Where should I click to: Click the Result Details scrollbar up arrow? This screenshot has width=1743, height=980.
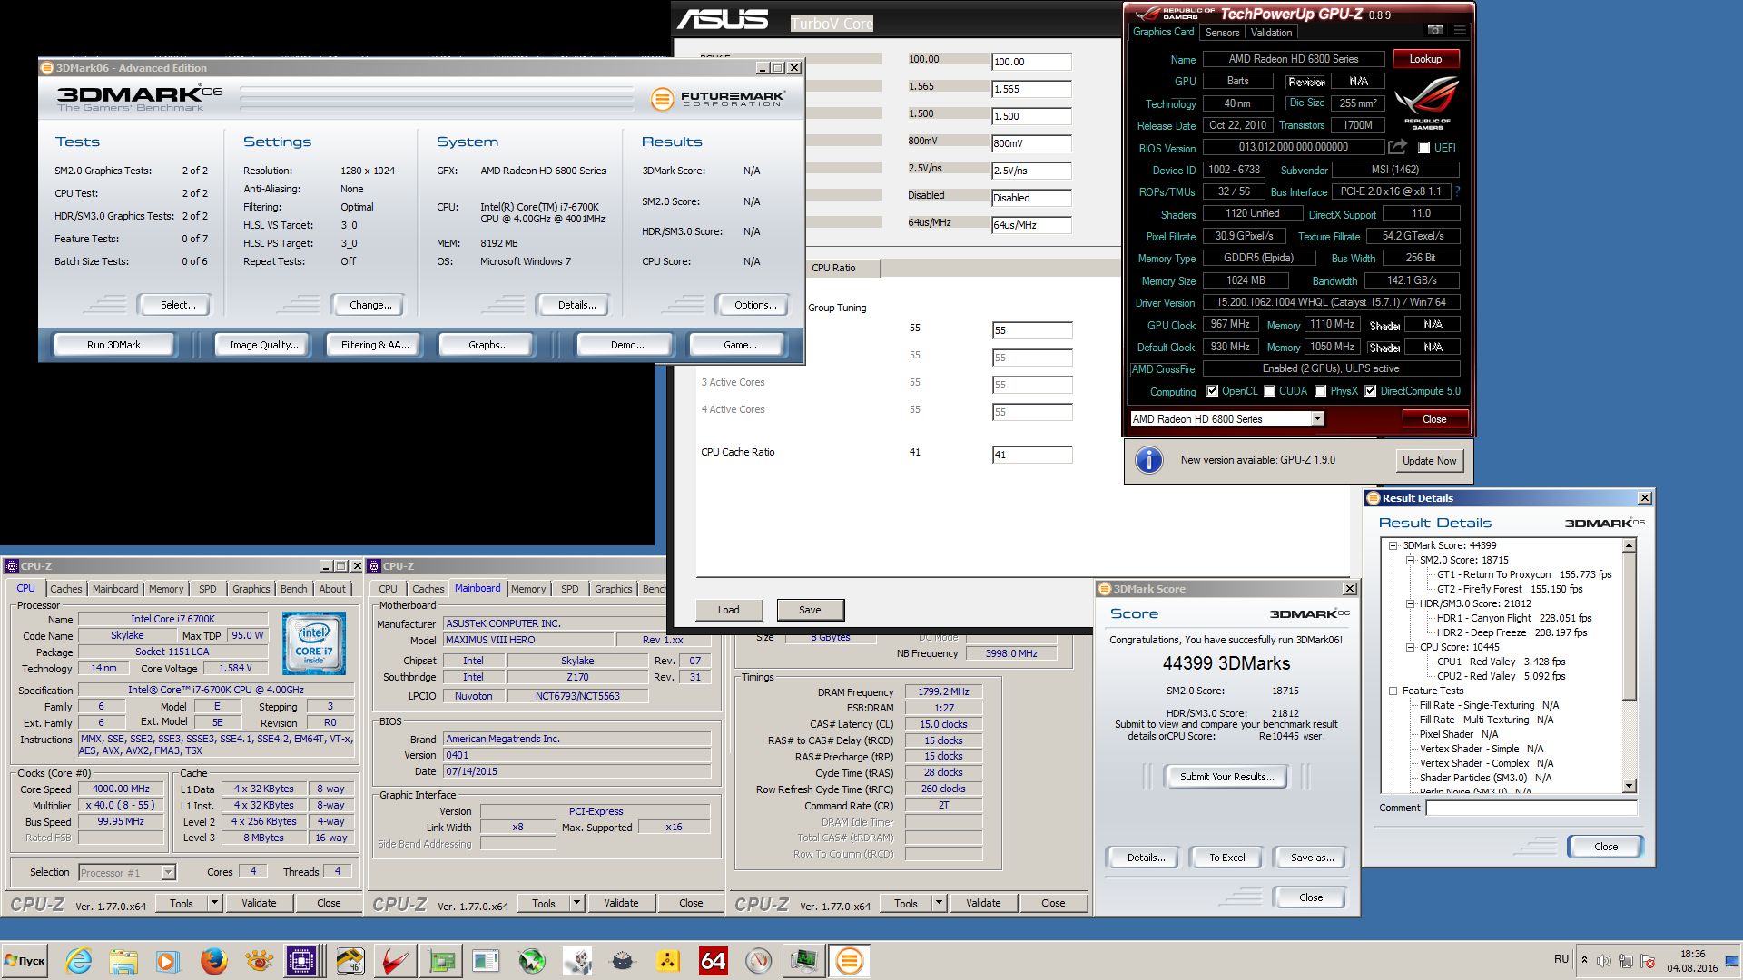(x=1629, y=545)
